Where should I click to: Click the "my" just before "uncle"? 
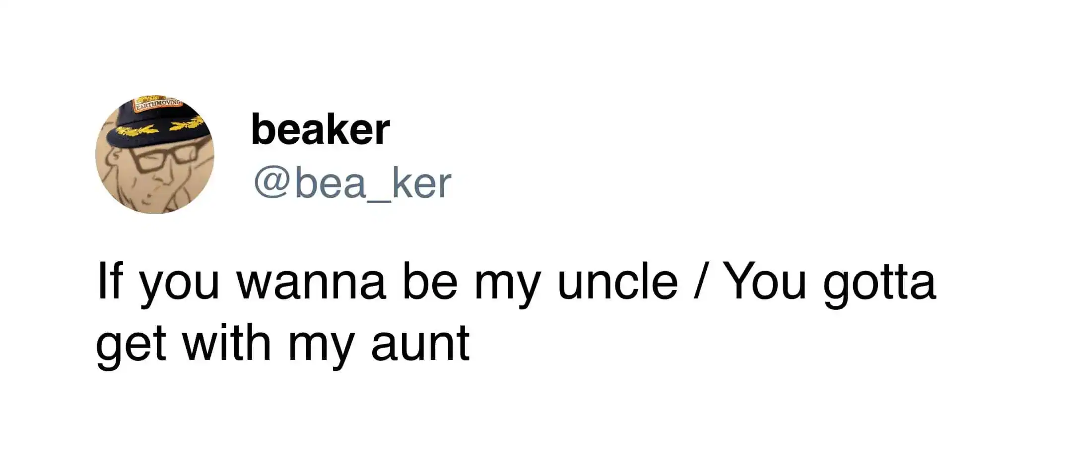click(507, 285)
